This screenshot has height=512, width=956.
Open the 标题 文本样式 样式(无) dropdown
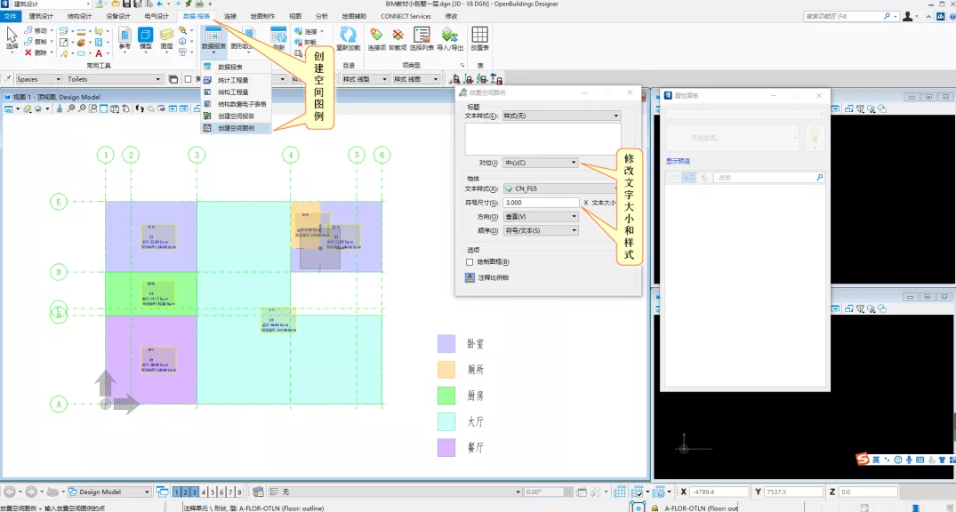[561, 116]
